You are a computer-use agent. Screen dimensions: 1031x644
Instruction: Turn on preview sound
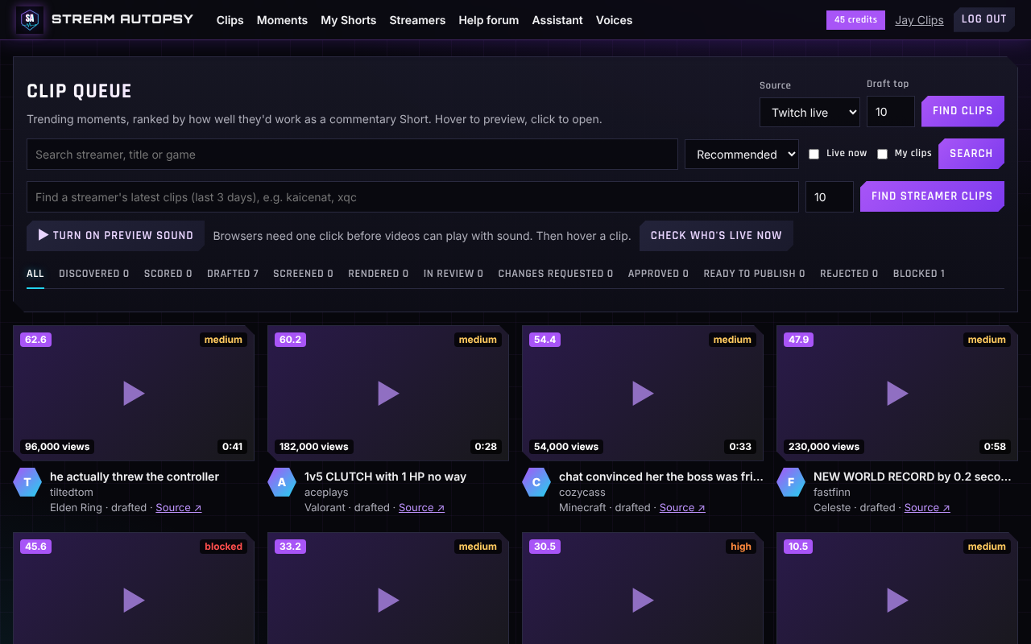[115, 235]
